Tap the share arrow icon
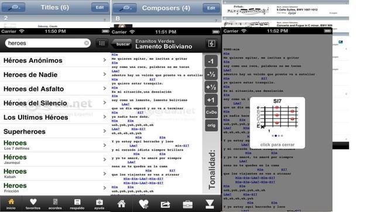 coord(166,204)
